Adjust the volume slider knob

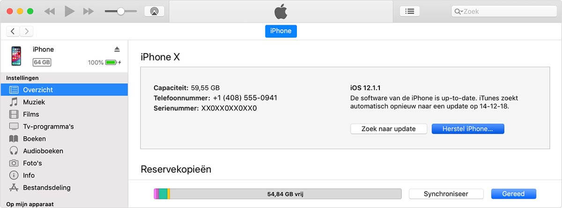[120, 11]
